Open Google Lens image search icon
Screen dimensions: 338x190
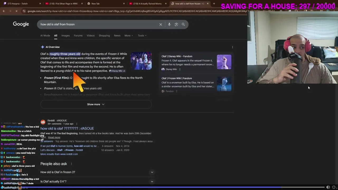click(176, 24)
